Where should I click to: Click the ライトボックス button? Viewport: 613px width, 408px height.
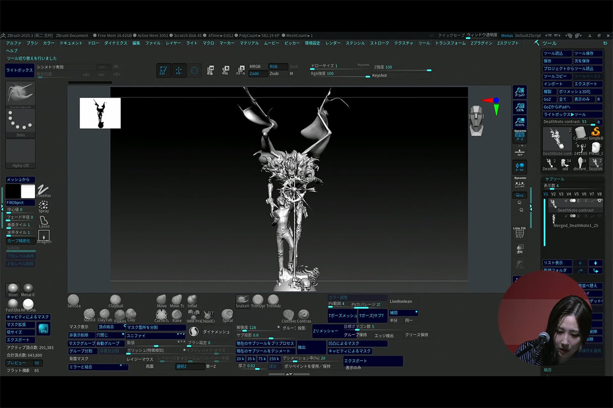[x=19, y=71]
